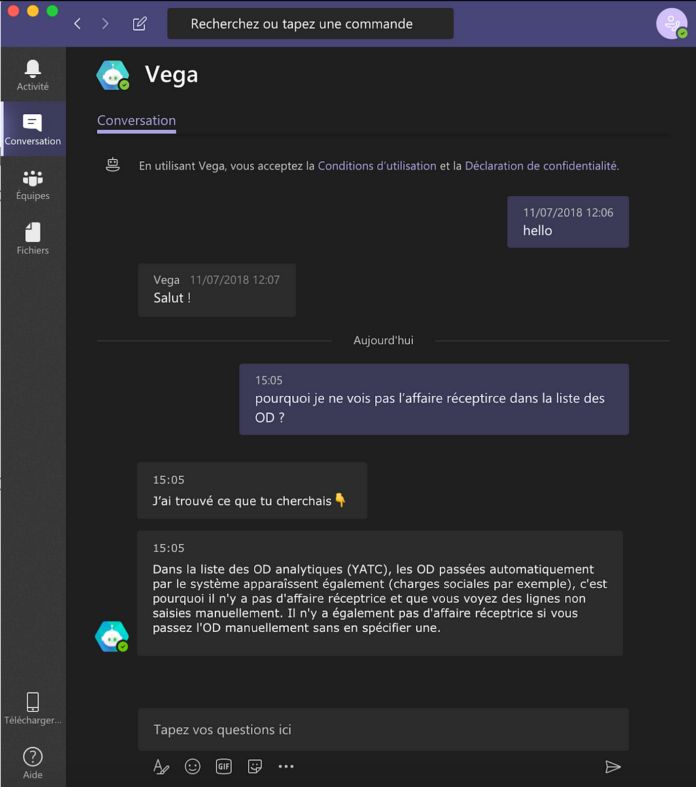Click the 'Tapez vos questions ici' message box
Screen dimensions: 696x787
pos(383,729)
